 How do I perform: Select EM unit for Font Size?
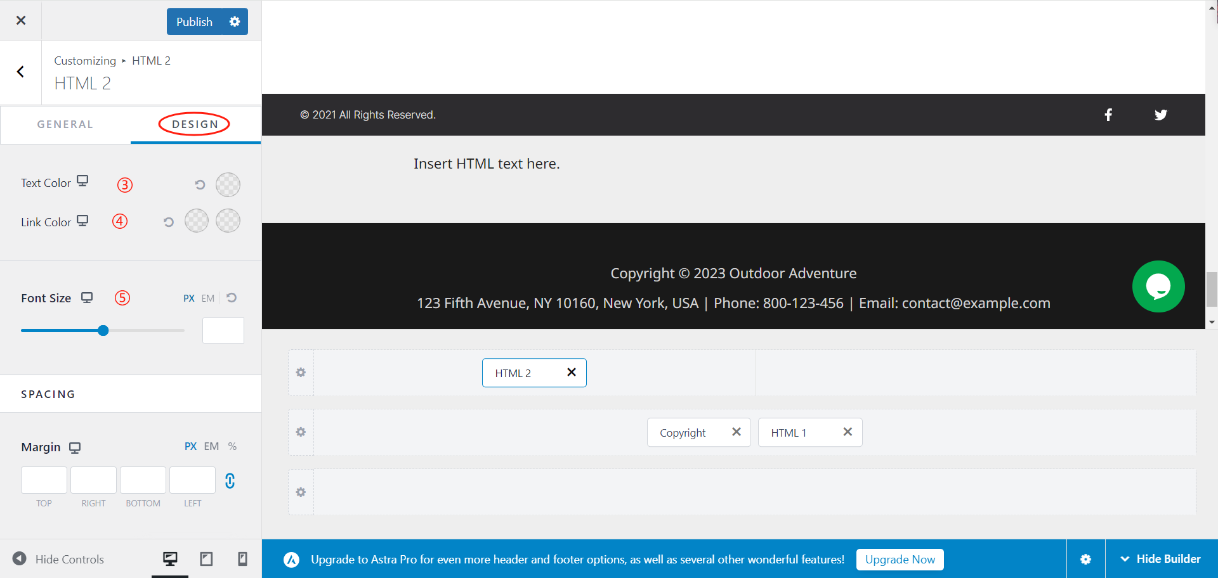pyautogui.click(x=208, y=298)
